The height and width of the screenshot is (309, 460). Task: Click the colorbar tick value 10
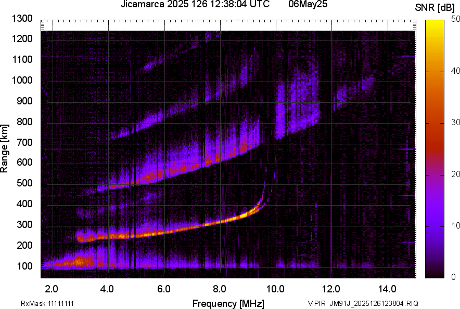[456, 226]
